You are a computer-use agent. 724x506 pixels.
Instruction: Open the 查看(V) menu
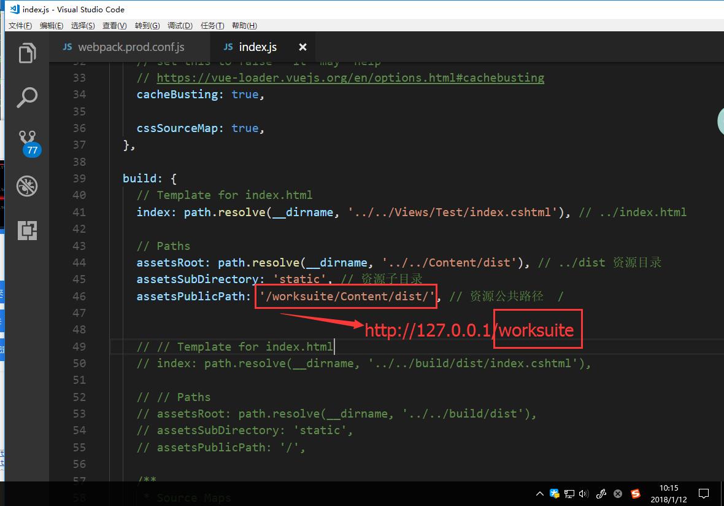tap(115, 25)
